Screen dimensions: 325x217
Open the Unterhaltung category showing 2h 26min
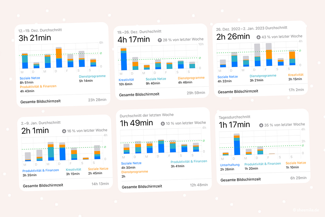(230, 167)
